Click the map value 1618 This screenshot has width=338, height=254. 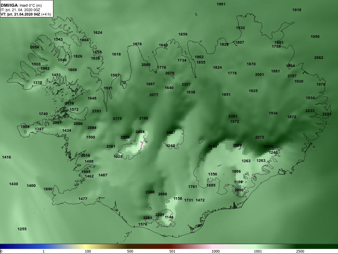[116, 54]
